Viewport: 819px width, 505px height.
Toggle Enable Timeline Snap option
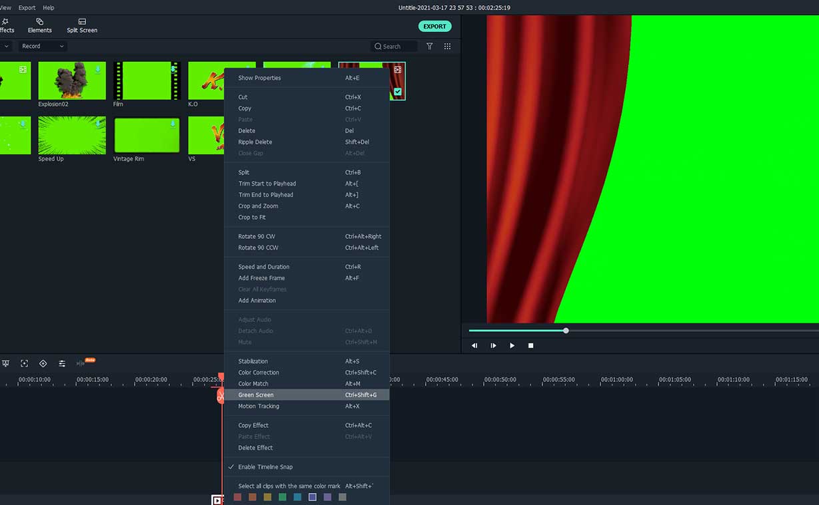tap(265, 467)
